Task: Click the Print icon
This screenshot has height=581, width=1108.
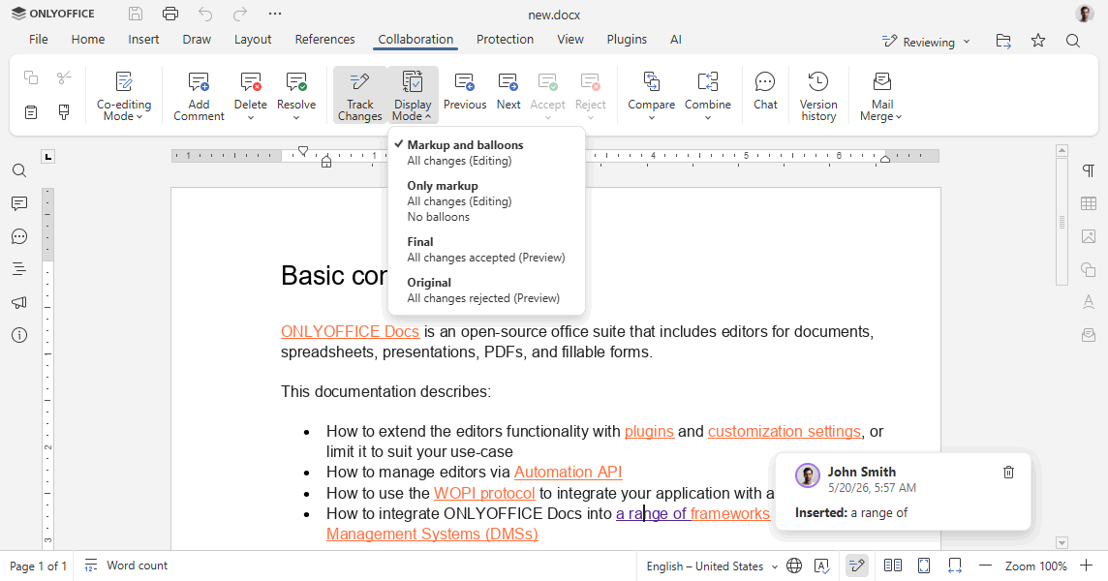Action: point(170,14)
